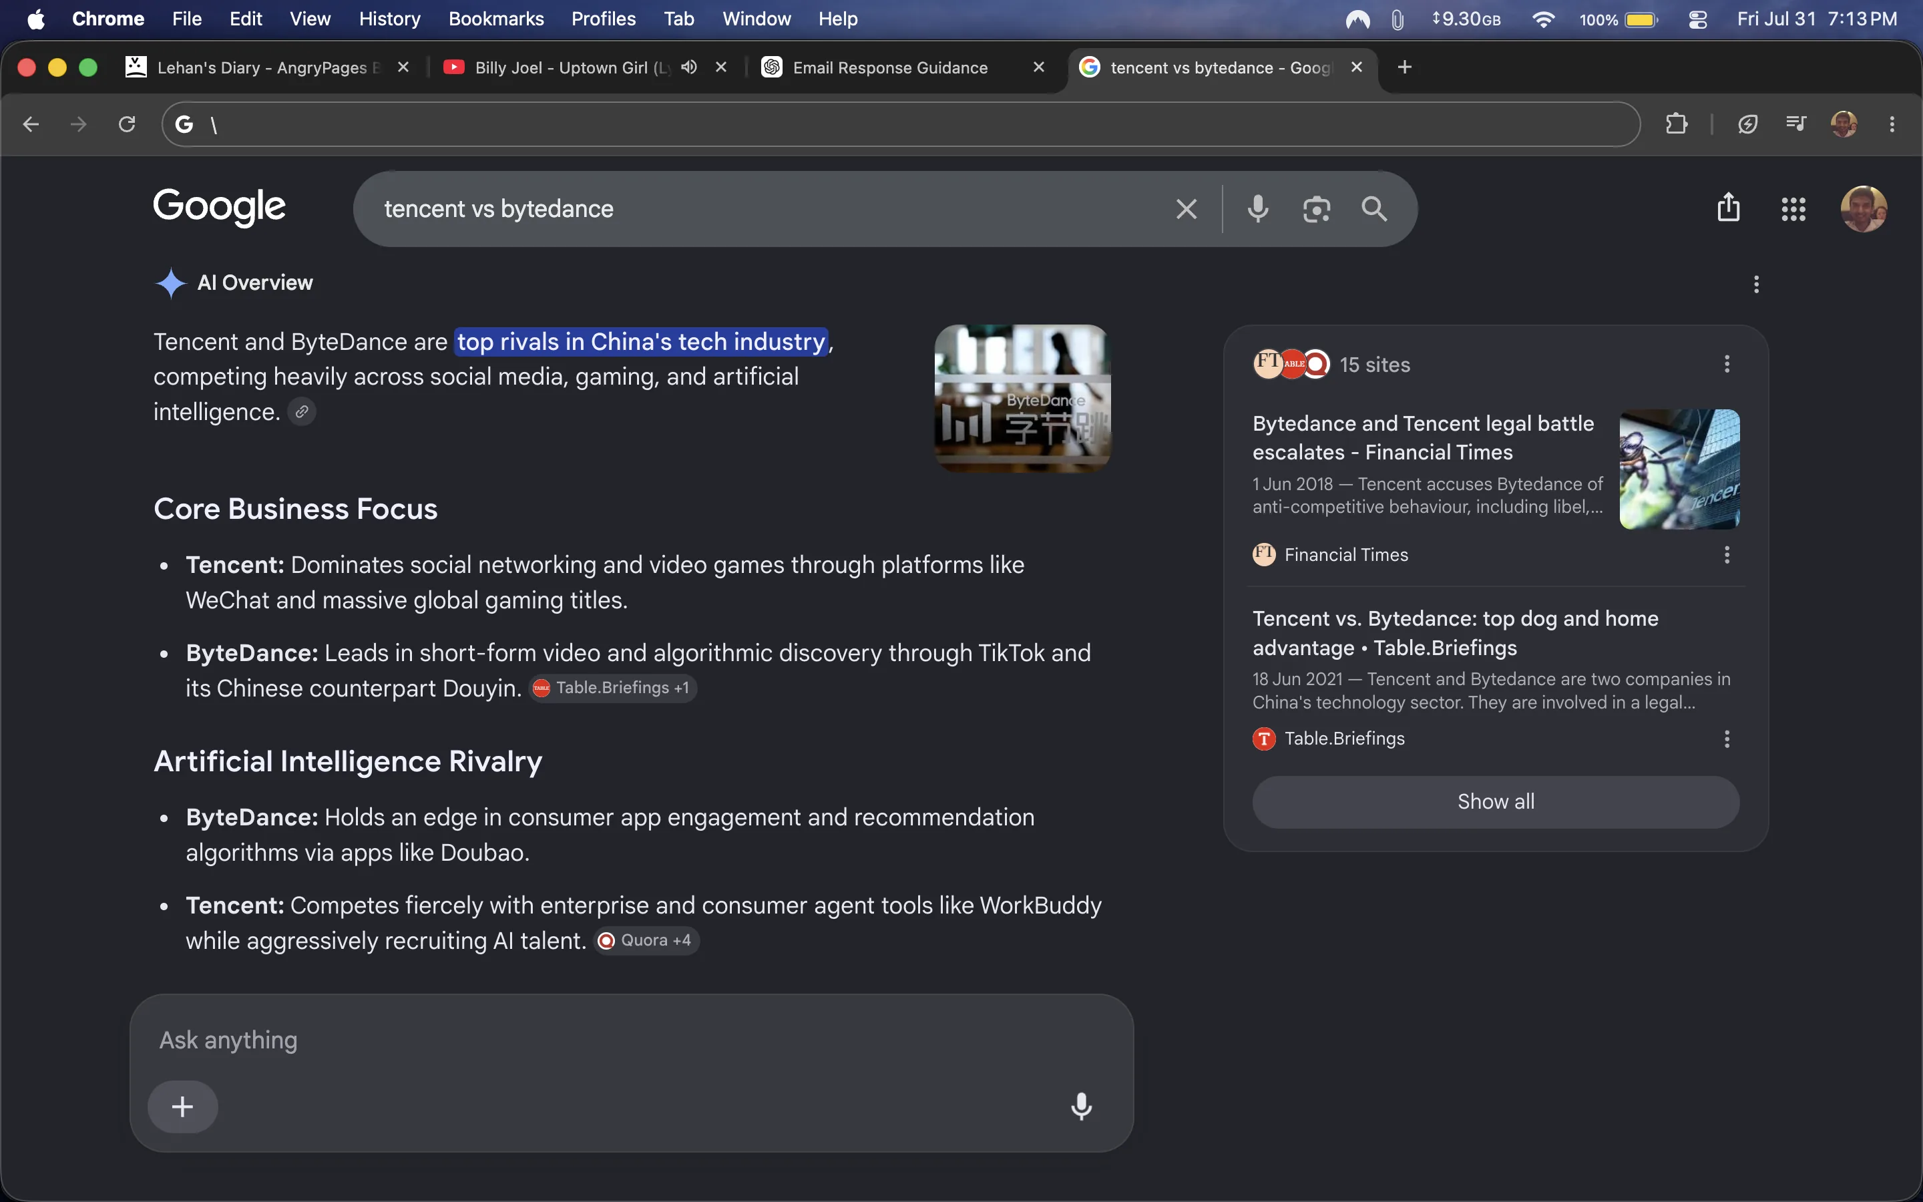
Task: Click the magnifier search icon
Action: [1375, 209]
